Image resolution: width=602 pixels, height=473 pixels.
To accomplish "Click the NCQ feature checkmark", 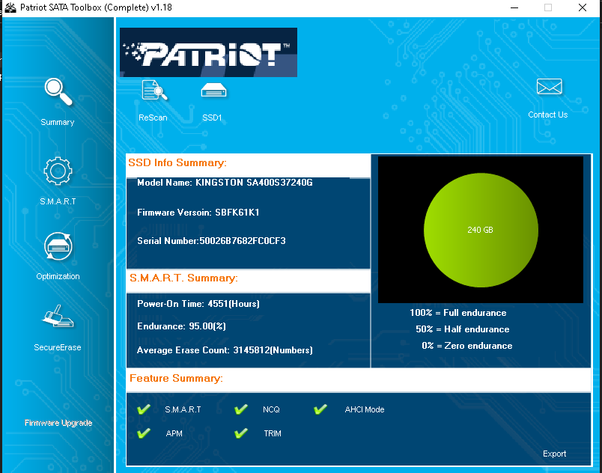I will [x=241, y=409].
